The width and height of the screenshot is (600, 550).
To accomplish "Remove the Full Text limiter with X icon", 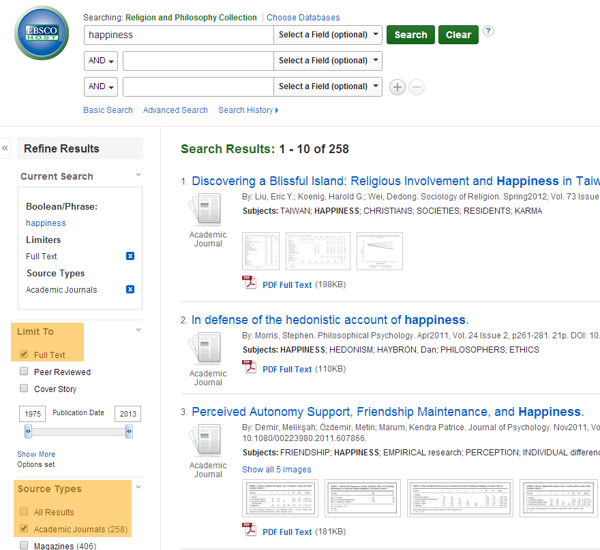I will (130, 256).
